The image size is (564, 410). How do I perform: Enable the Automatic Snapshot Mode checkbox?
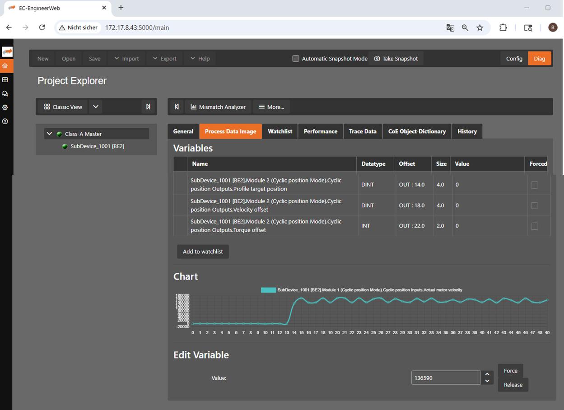pyautogui.click(x=296, y=59)
